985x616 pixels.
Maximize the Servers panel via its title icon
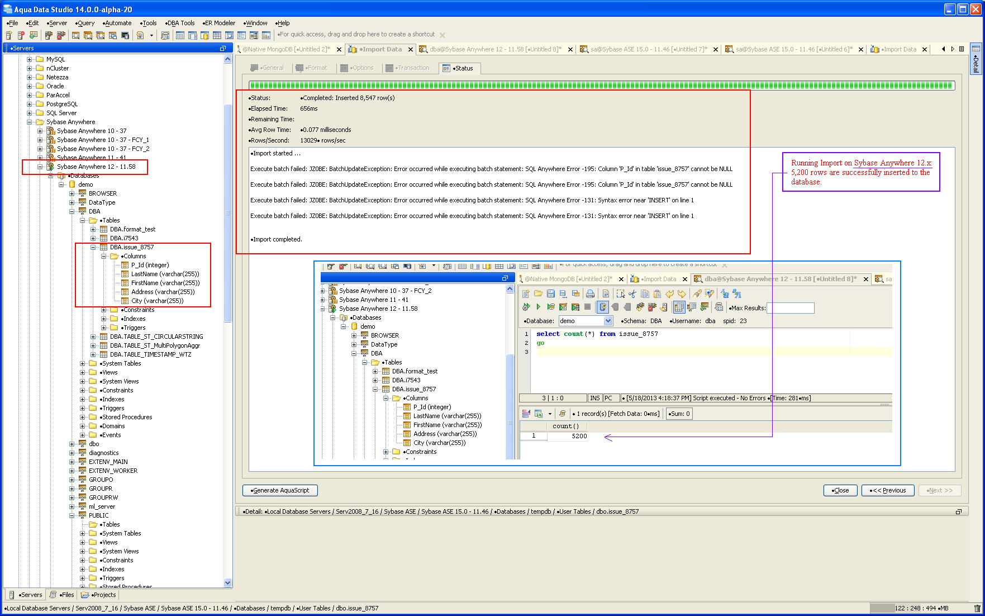222,49
